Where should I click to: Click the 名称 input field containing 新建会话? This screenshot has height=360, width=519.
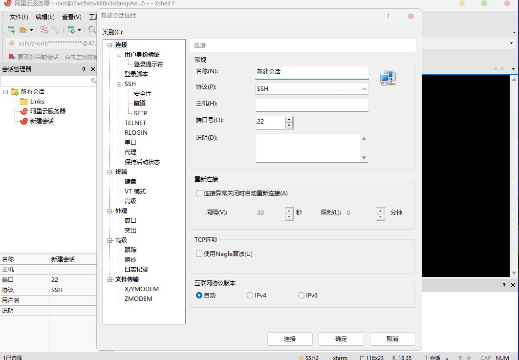[312, 72]
